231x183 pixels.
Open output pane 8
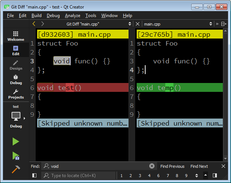point(177,176)
